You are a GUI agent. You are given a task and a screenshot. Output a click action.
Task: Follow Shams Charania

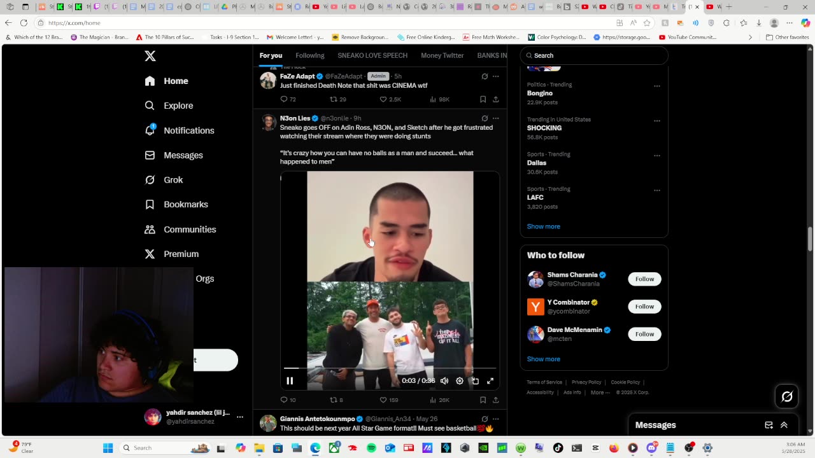644,279
